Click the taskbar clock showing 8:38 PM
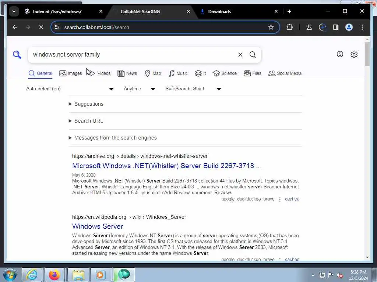The height and width of the screenshot is (282, 377). click(x=358, y=275)
